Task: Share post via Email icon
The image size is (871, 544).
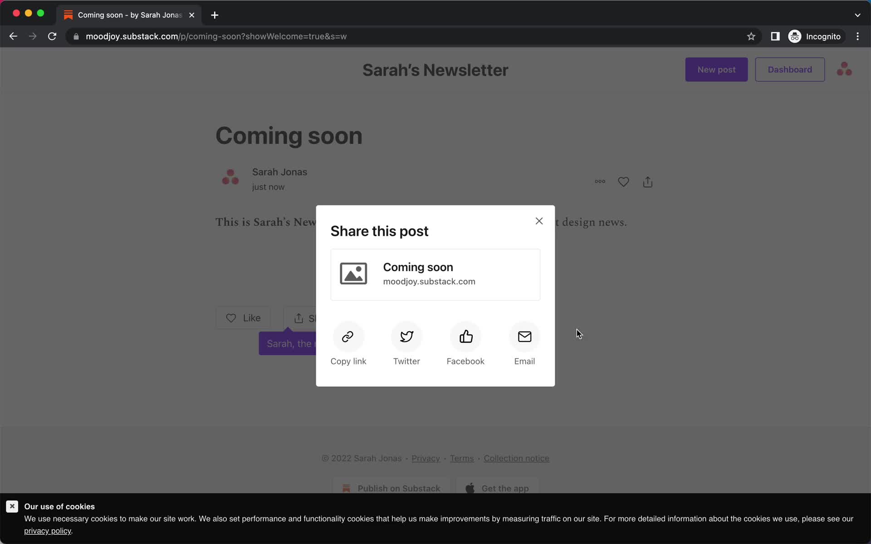Action: pyautogui.click(x=524, y=336)
